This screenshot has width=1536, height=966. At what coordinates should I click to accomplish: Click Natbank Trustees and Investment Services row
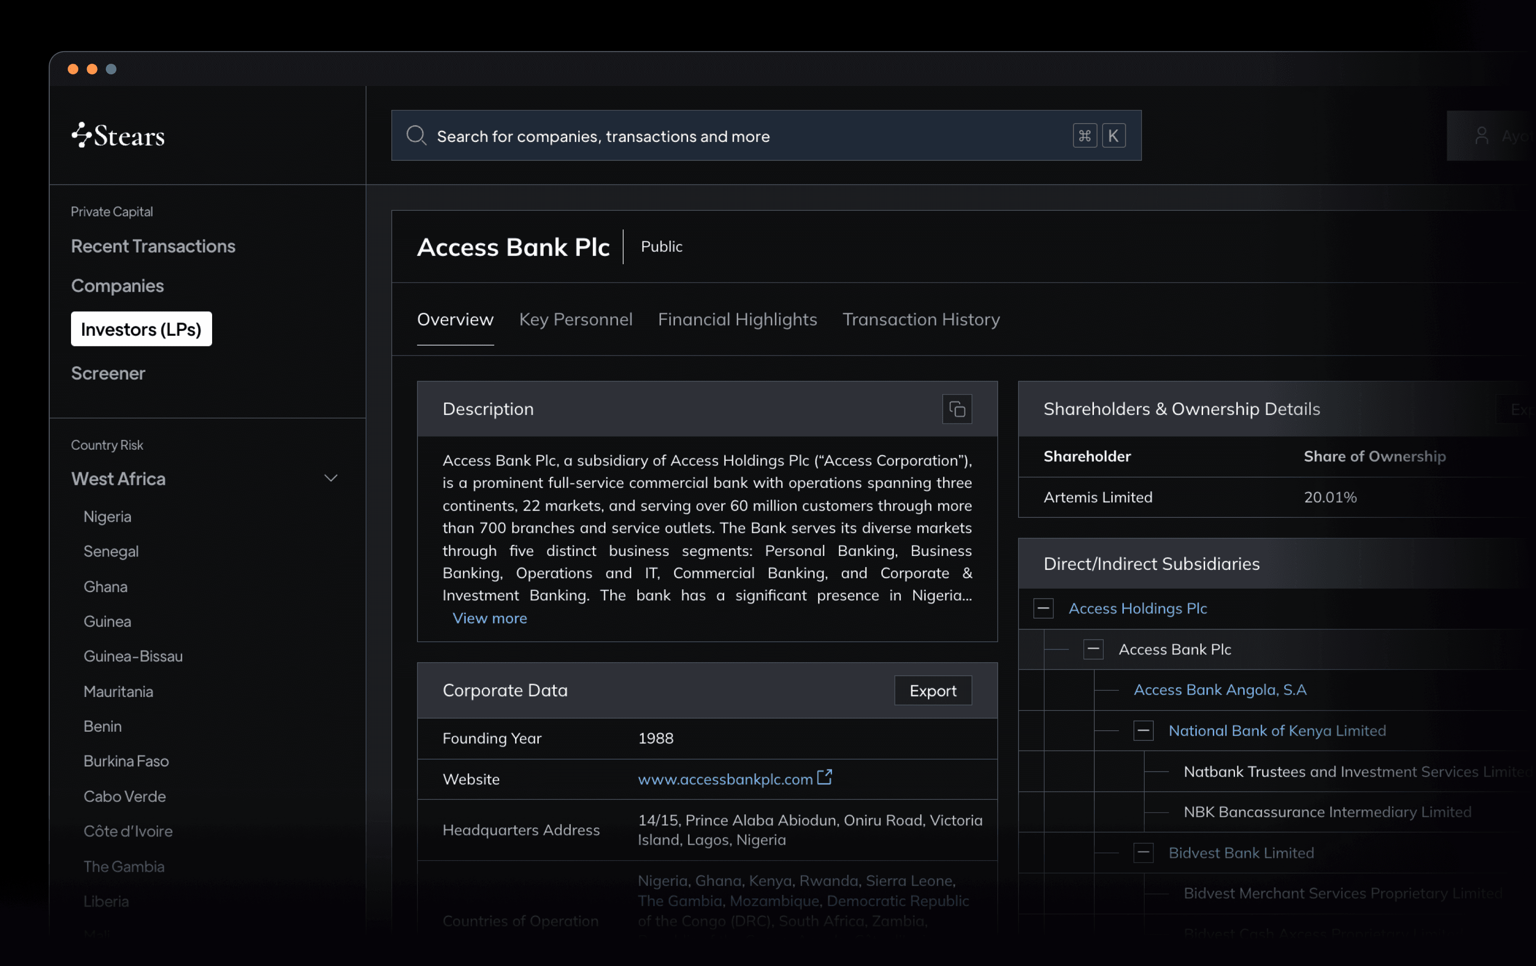coord(1359,771)
